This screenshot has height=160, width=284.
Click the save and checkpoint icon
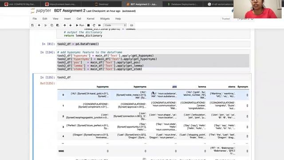(x=32, y=25)
